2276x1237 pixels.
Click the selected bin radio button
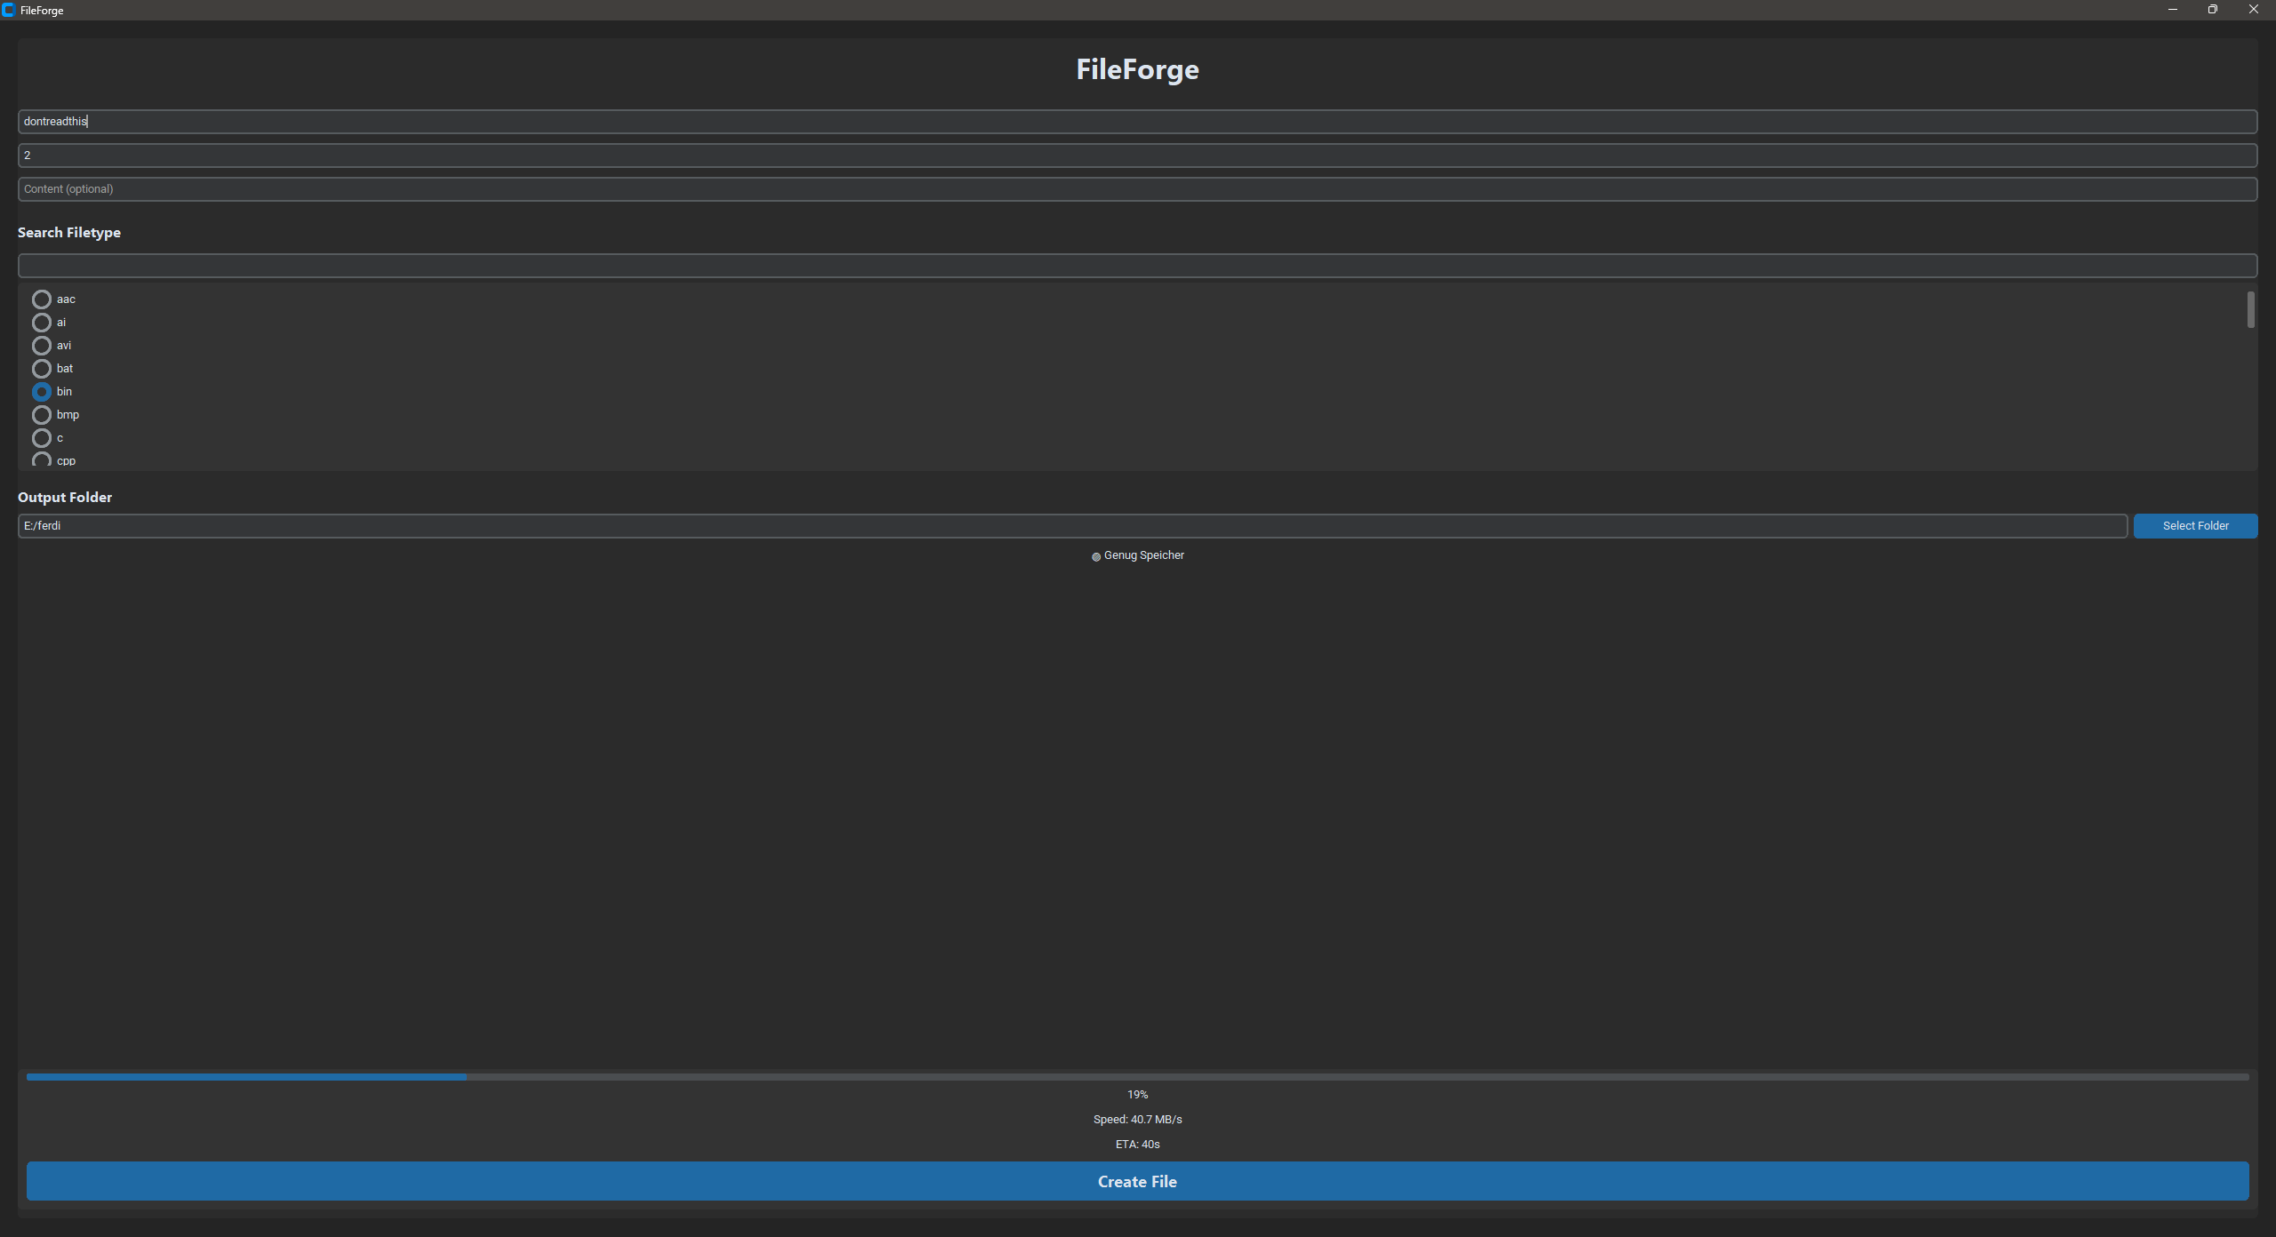(41, 392)
